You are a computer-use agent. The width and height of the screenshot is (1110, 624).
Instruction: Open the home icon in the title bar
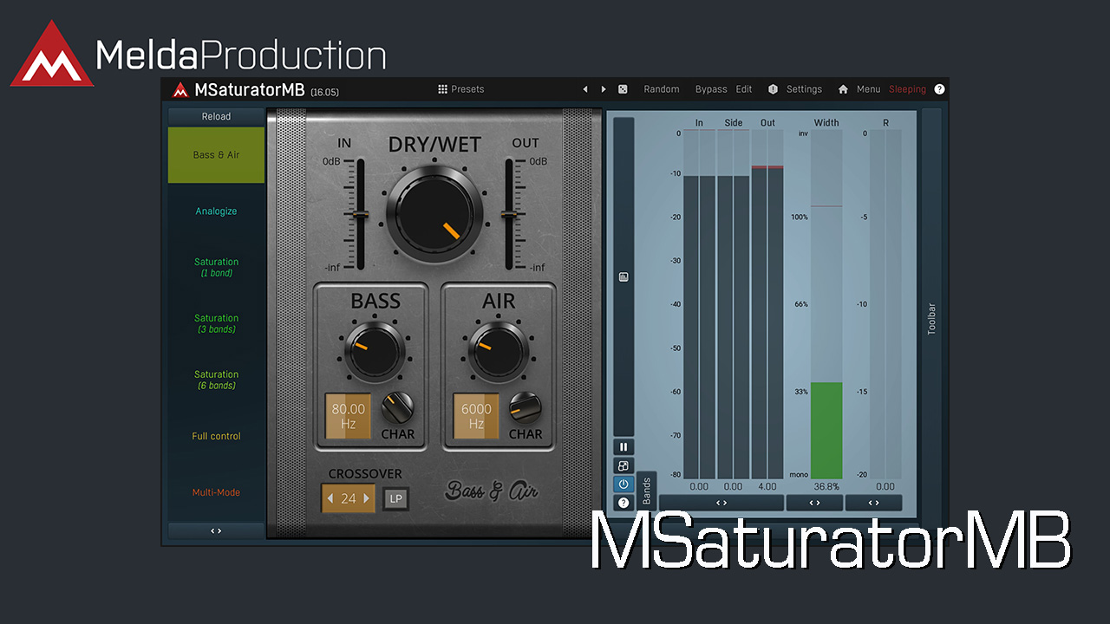click(843, 89)
